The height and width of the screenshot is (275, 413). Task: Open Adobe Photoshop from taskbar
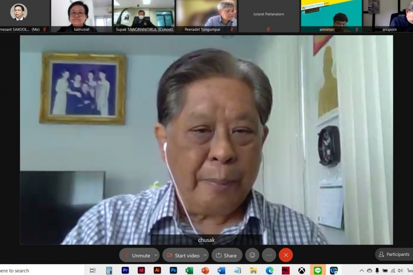point(173,270)
